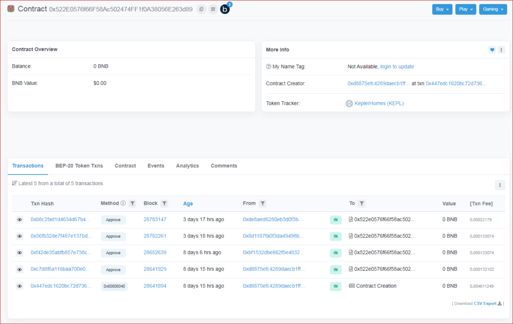
Task: Open transaction hash 0x447edc1620bc72d736 in table
Action: pos(61,286)
